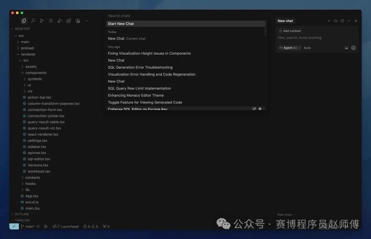Image resolution: width=371 pixels, height=239 pixels.
Task: Open 'SQL Query Row Limit Implementation' chat
Action: pos(186,88)
